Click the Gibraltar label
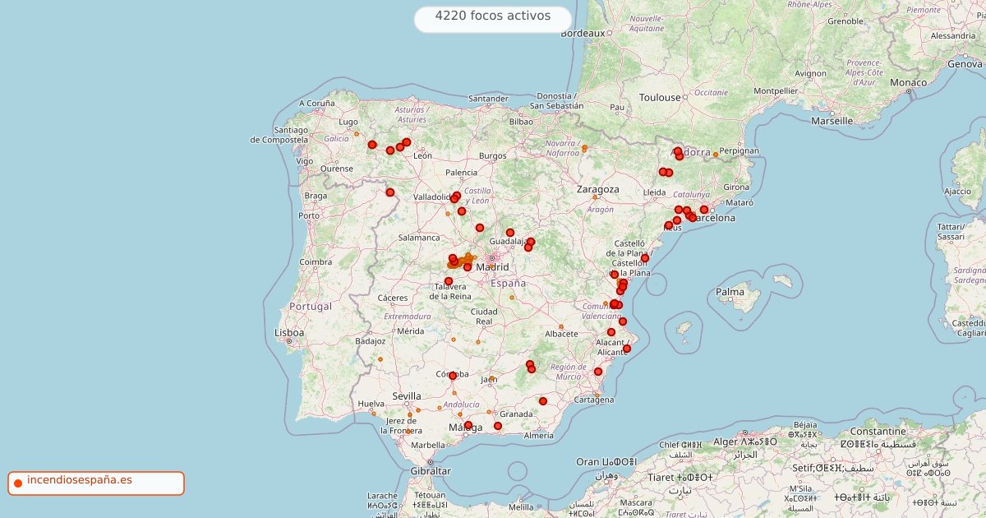The width and height of the screenshot is (986, 518). (x=430, y=471)
